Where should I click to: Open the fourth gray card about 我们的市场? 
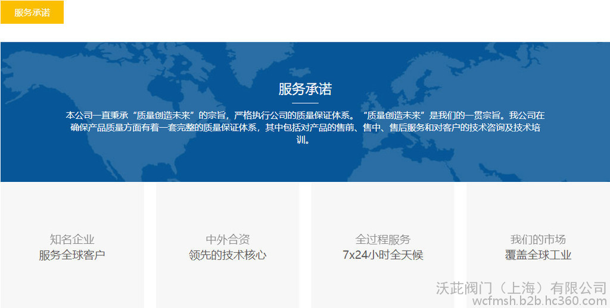[x=538, y=208]
